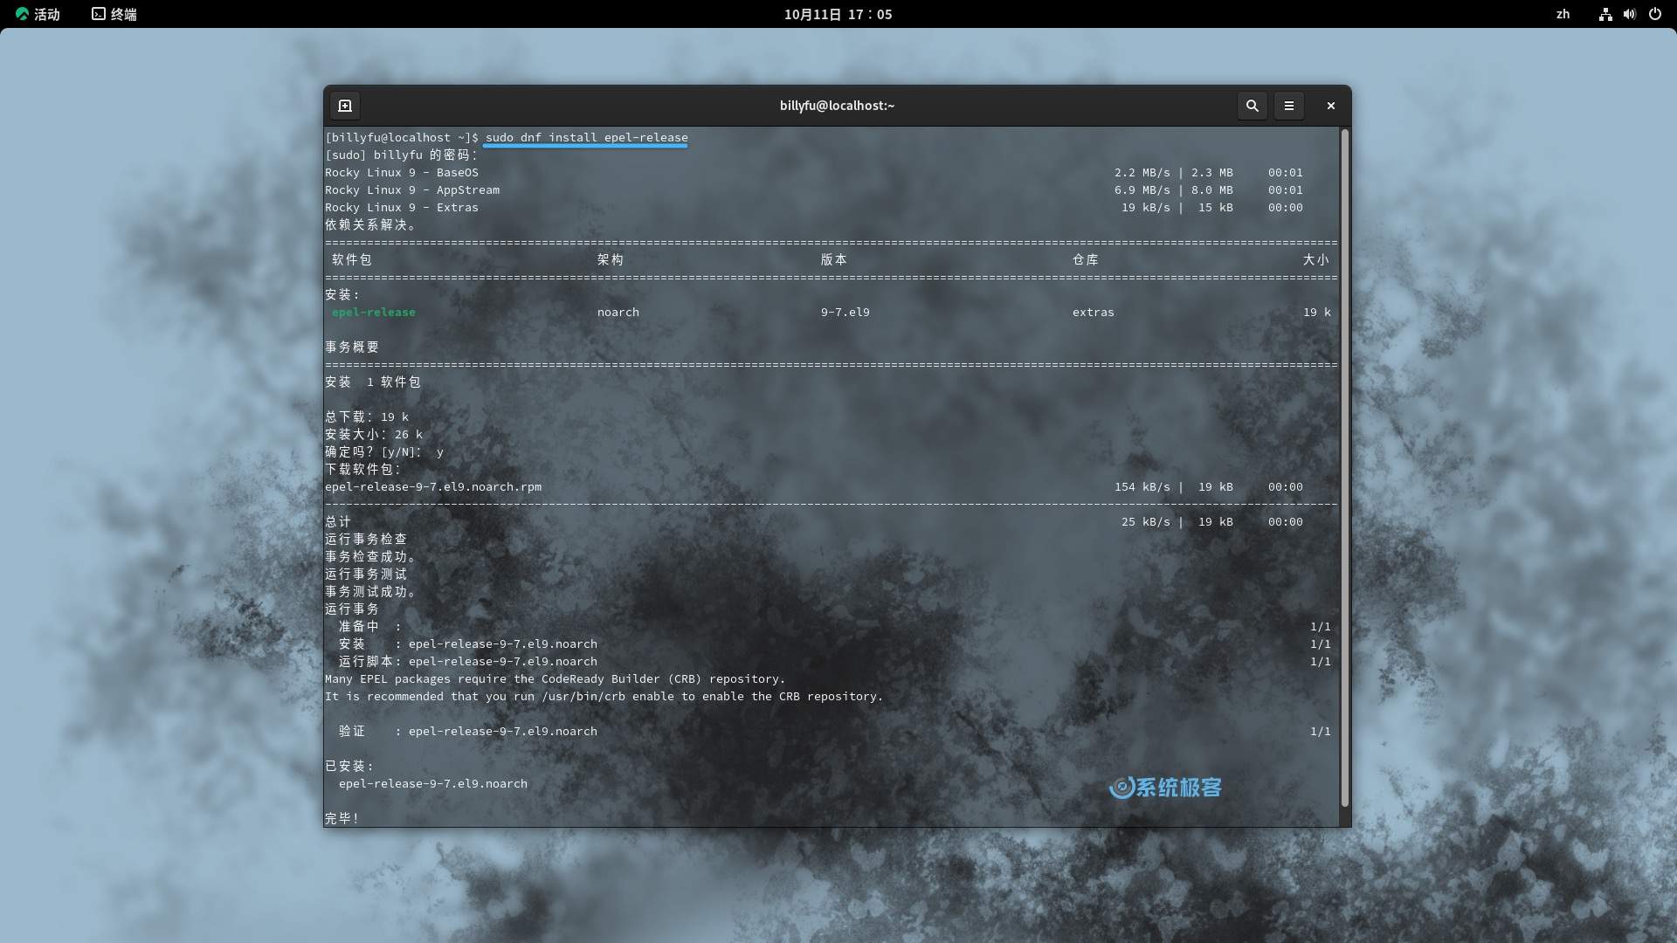Click the 事务概要 heading

(x=352, y=348)
